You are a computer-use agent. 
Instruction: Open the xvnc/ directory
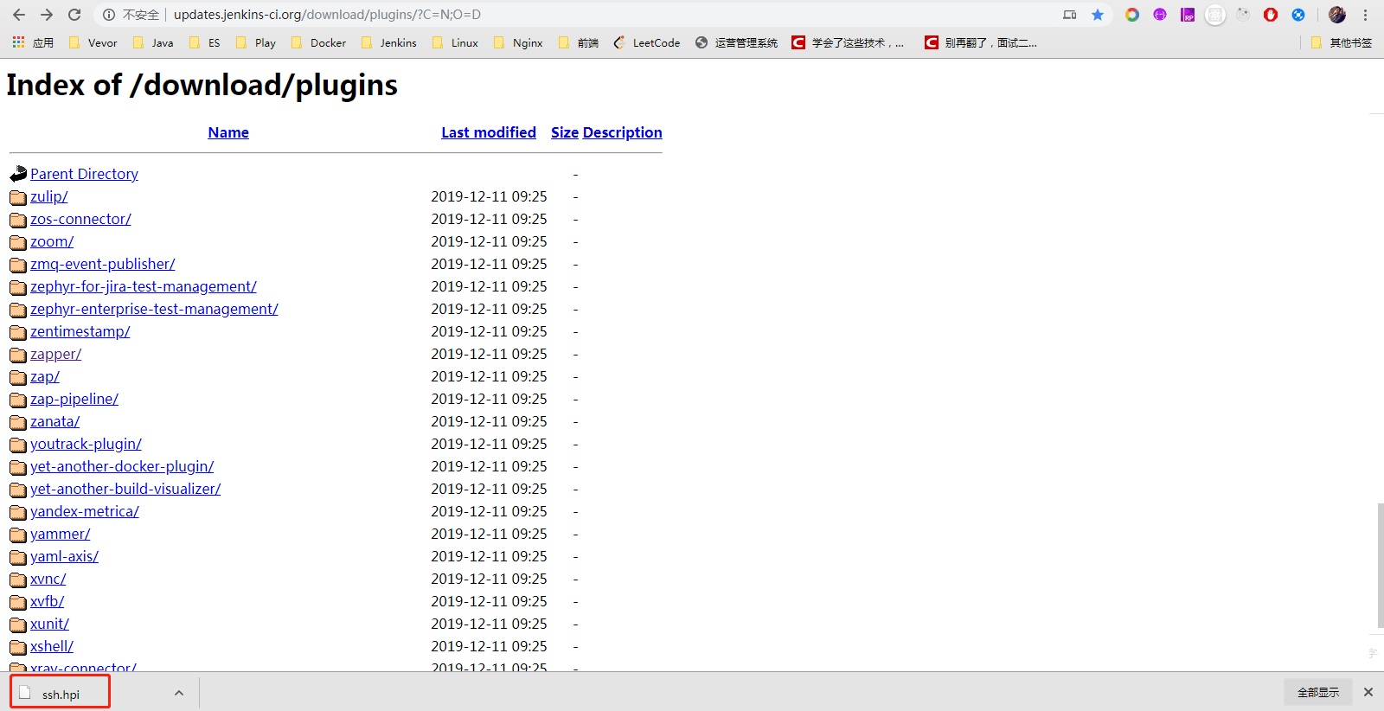pos(48,579)
